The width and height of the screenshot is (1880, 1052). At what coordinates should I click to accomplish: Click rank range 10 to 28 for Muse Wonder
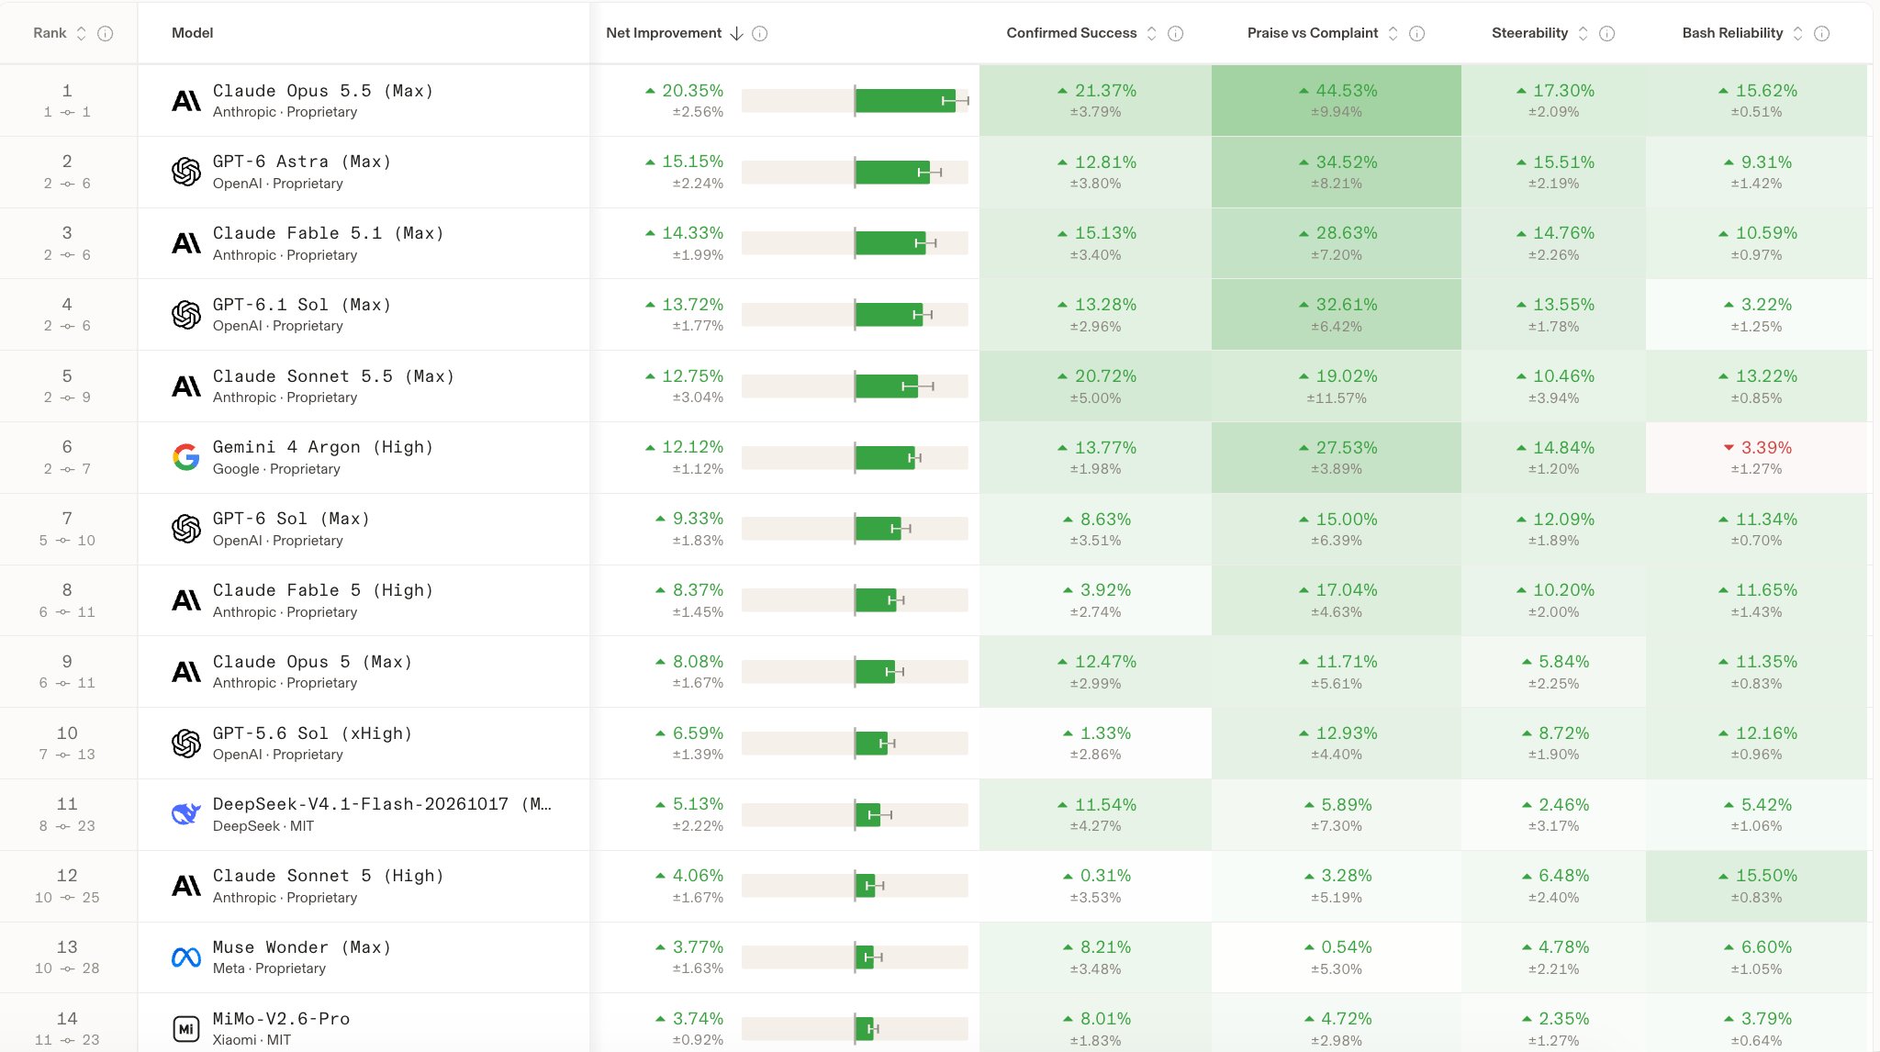[67, 968]
